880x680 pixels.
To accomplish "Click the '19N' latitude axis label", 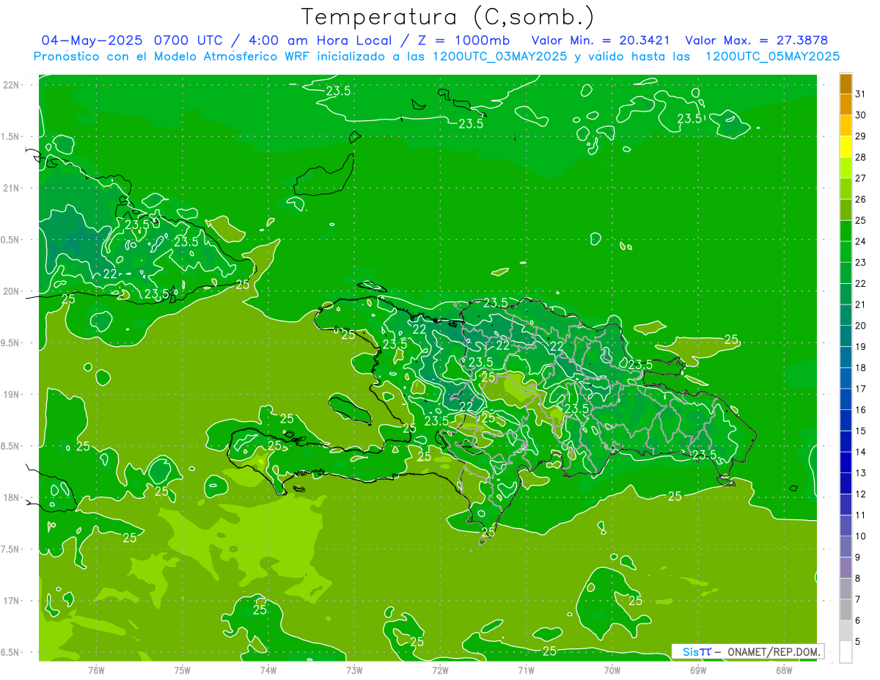I will click(11, 394).
